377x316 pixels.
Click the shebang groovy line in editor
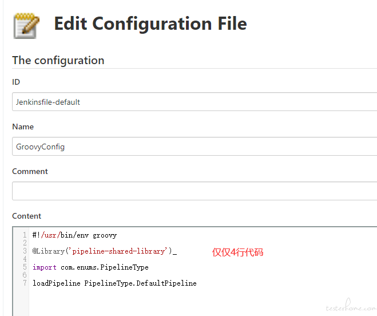coord(74,235)
